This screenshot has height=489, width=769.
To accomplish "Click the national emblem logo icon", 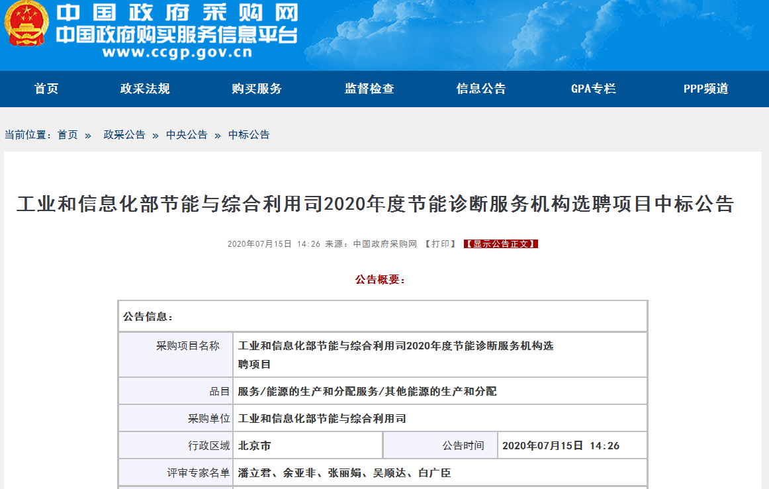I will 26,25.
